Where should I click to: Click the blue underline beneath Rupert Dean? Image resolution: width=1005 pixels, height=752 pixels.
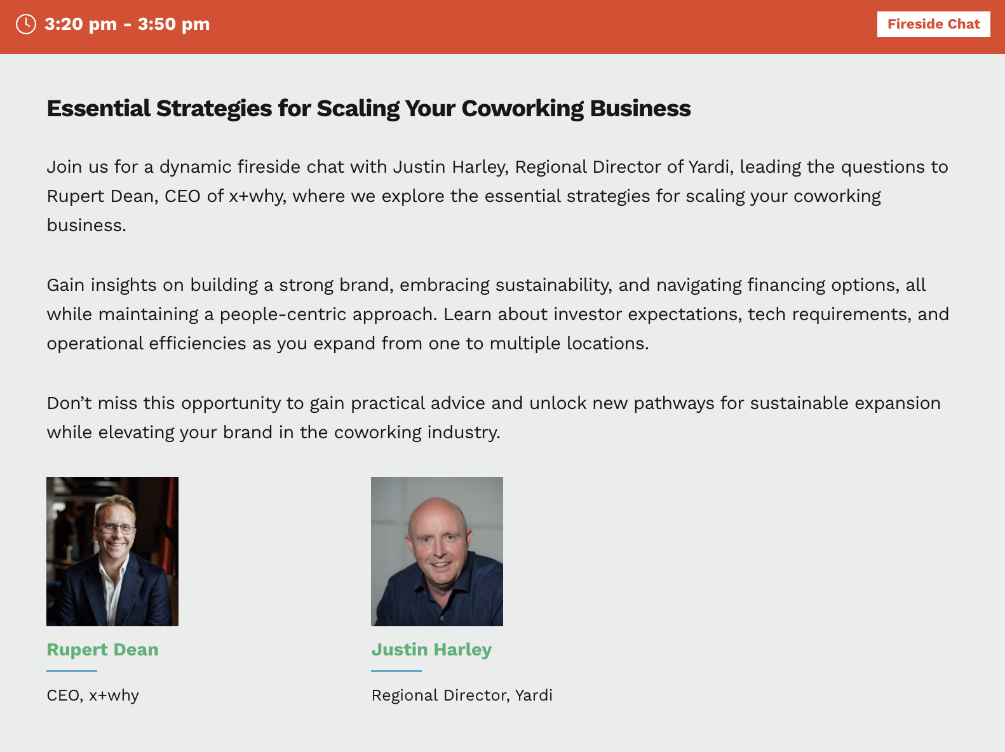[72, 671]
